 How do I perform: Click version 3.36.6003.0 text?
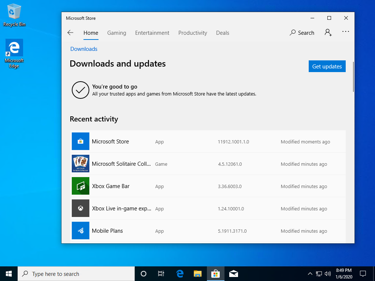click(x=230, y=186)
